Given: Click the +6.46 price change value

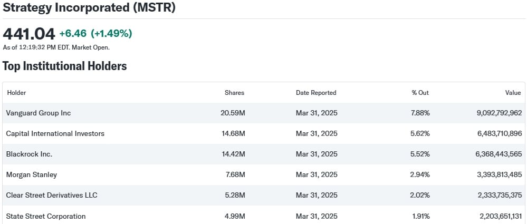Looking at the screenshot, I should pyautogui.click(x=72, y=33).
